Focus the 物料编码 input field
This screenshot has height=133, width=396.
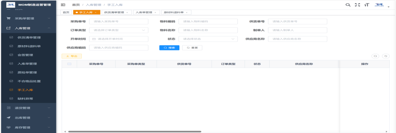click(208, 21)
